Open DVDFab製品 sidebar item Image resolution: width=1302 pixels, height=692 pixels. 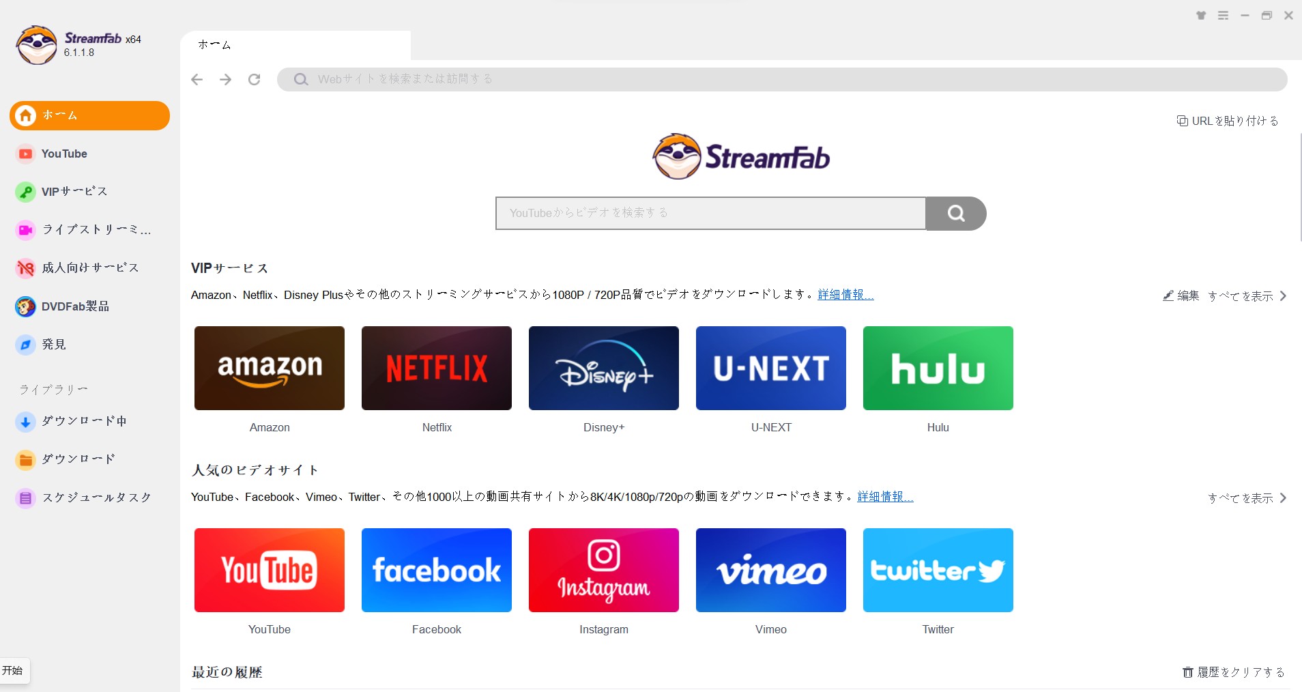62,306
